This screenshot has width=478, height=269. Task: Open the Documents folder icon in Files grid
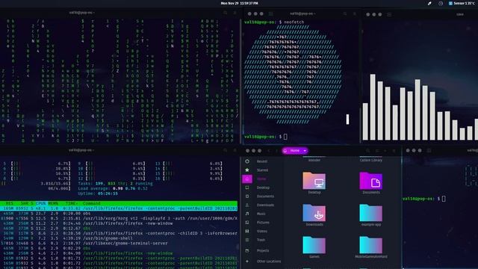370,181
